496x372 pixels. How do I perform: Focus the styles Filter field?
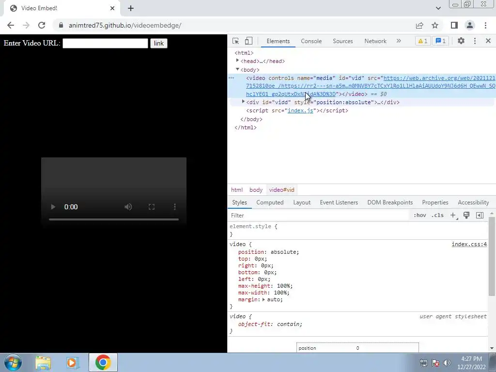click(319, 216)
